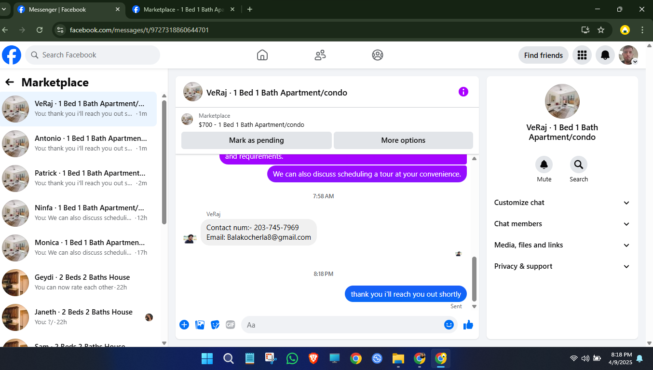The image size is (653, 370).
Task: Open volume control in system tray
Action: click(585, 358)
